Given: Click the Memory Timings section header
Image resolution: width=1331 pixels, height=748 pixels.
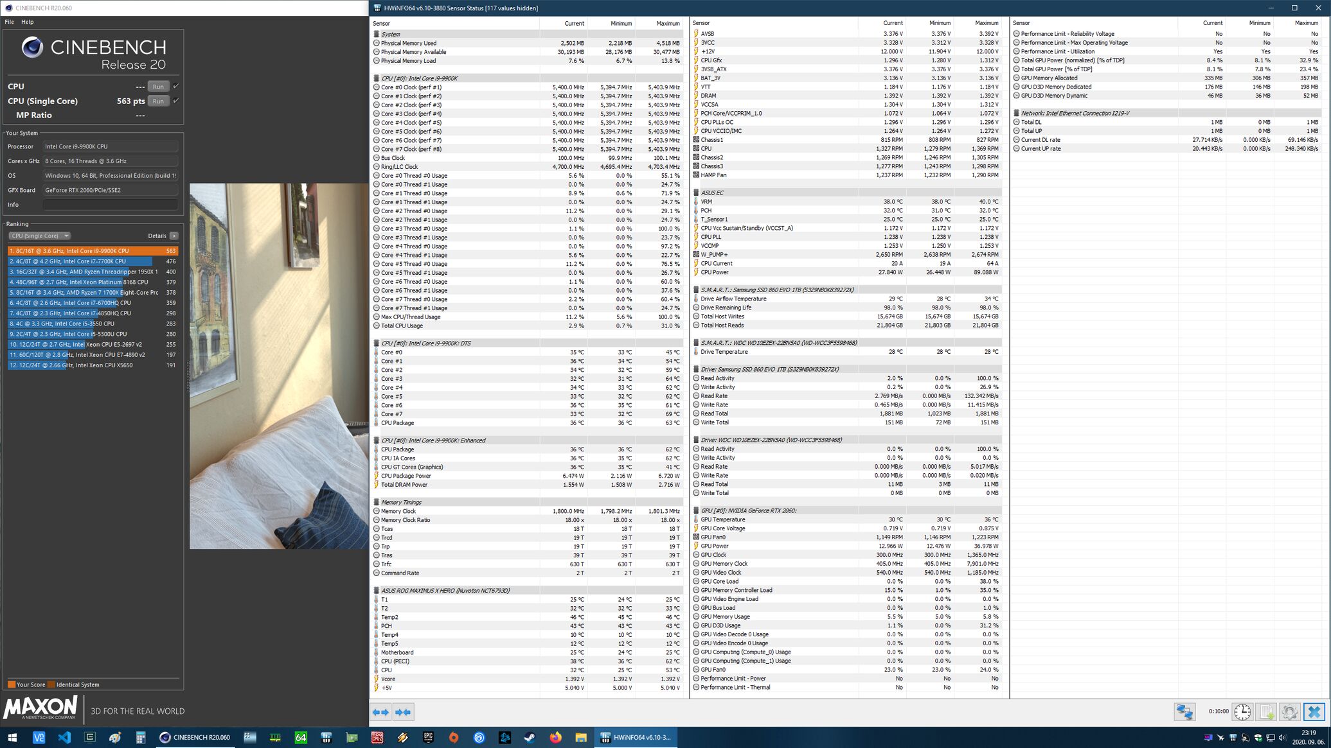Looking at the screenshot, I should [526, 503].
